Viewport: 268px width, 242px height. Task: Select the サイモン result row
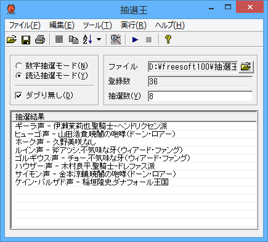(134, 174)
